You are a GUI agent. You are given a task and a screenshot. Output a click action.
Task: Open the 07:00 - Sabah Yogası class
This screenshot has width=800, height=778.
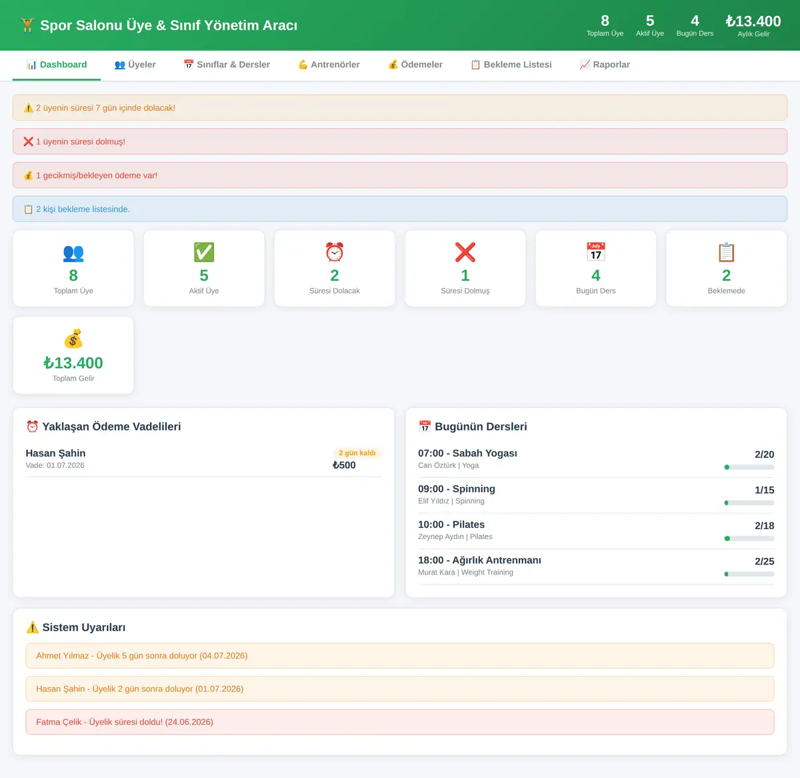coord(596,460)
